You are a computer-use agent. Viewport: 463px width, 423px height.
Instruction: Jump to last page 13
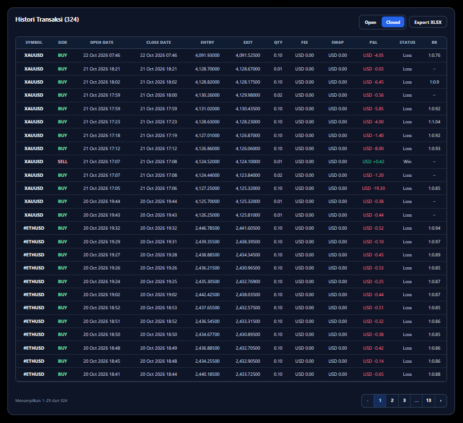(428, 401)
